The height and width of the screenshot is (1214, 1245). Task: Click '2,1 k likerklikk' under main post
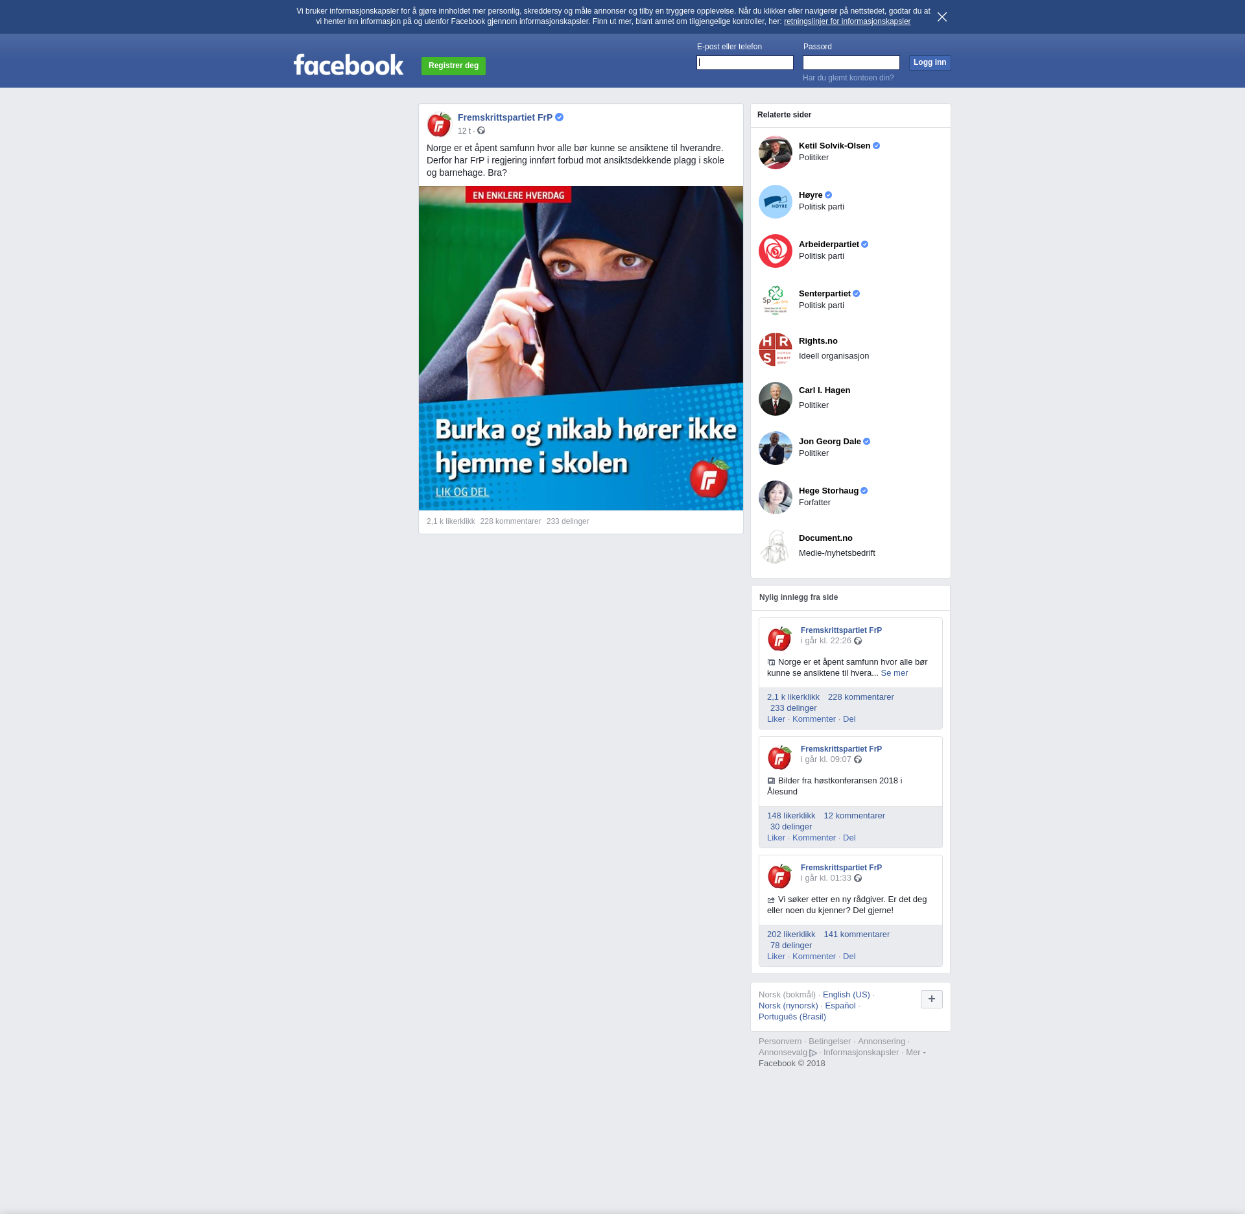coord(451,521)
